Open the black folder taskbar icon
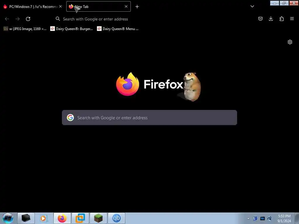 click(26, 218)
